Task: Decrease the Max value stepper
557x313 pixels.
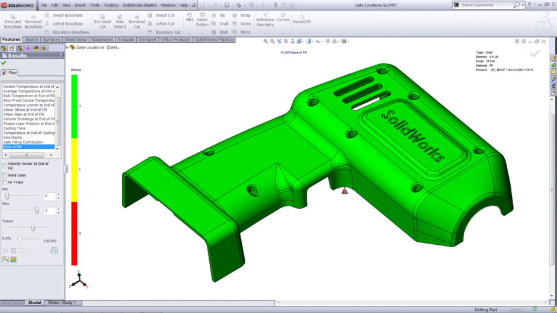Action: 59,212
